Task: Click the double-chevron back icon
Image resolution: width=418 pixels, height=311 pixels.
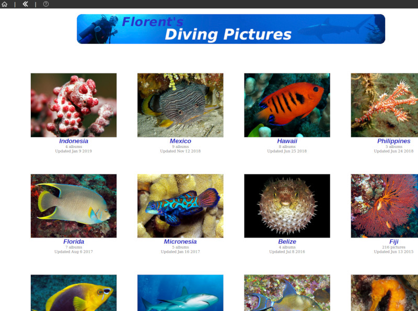Action: click(x=25, y=4)
